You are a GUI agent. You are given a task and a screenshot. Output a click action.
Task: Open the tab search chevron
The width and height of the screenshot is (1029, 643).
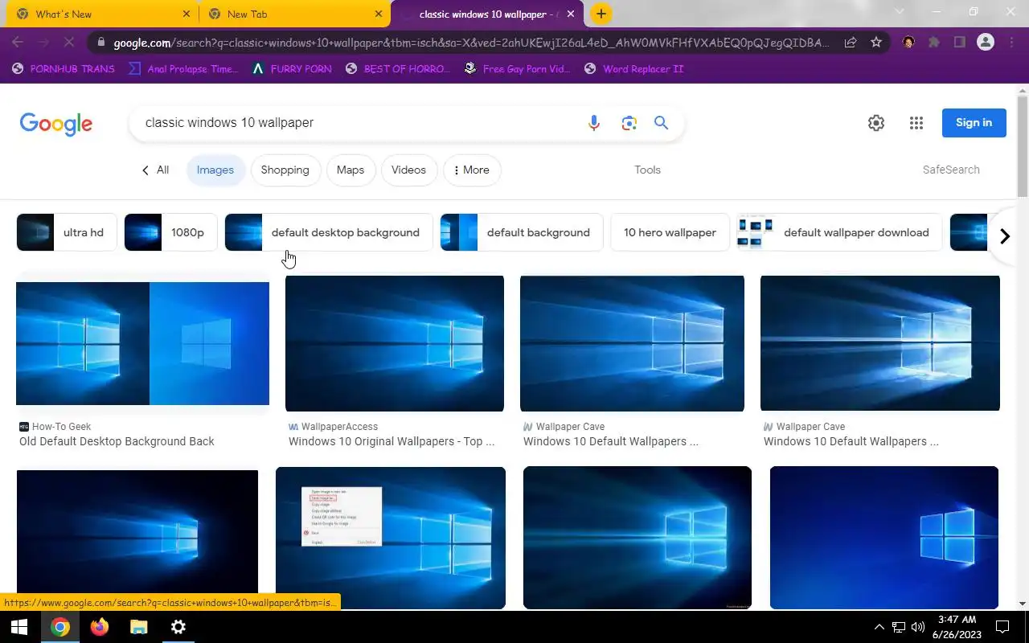coord(900,12)
